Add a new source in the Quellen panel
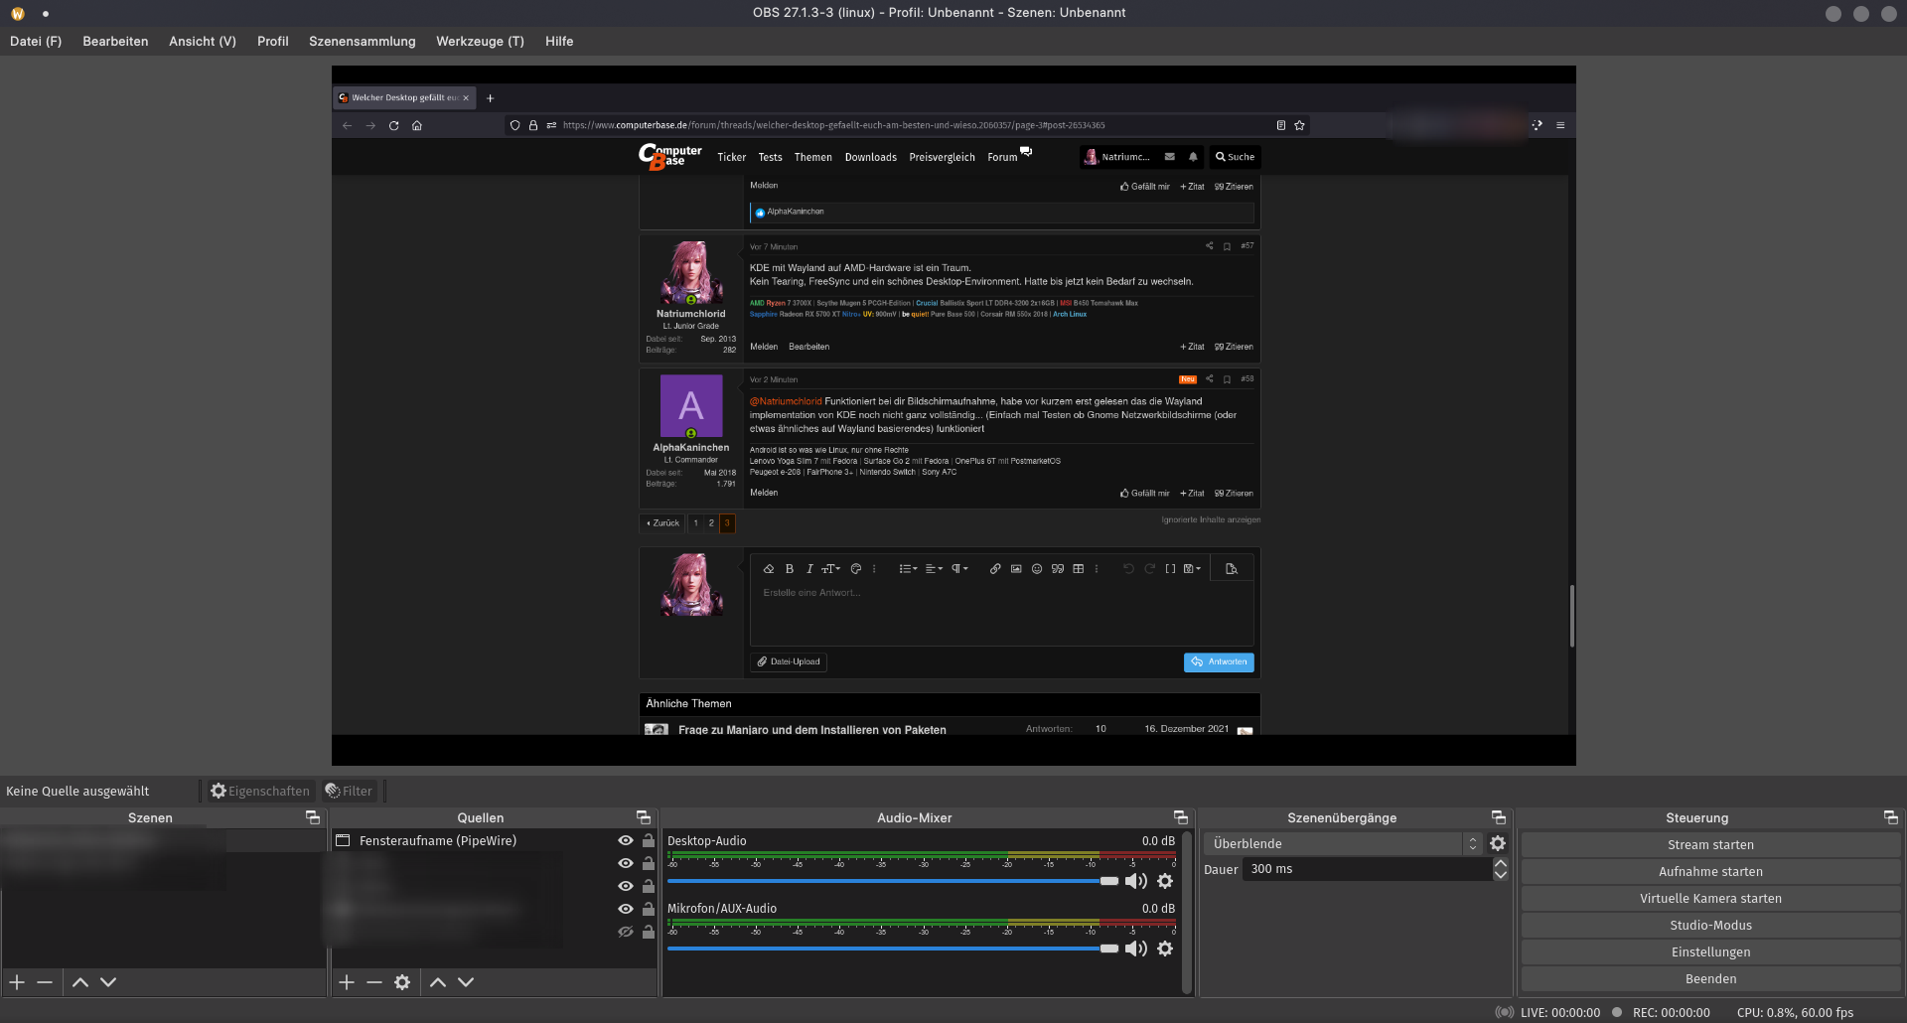 [x=347, y=982]
